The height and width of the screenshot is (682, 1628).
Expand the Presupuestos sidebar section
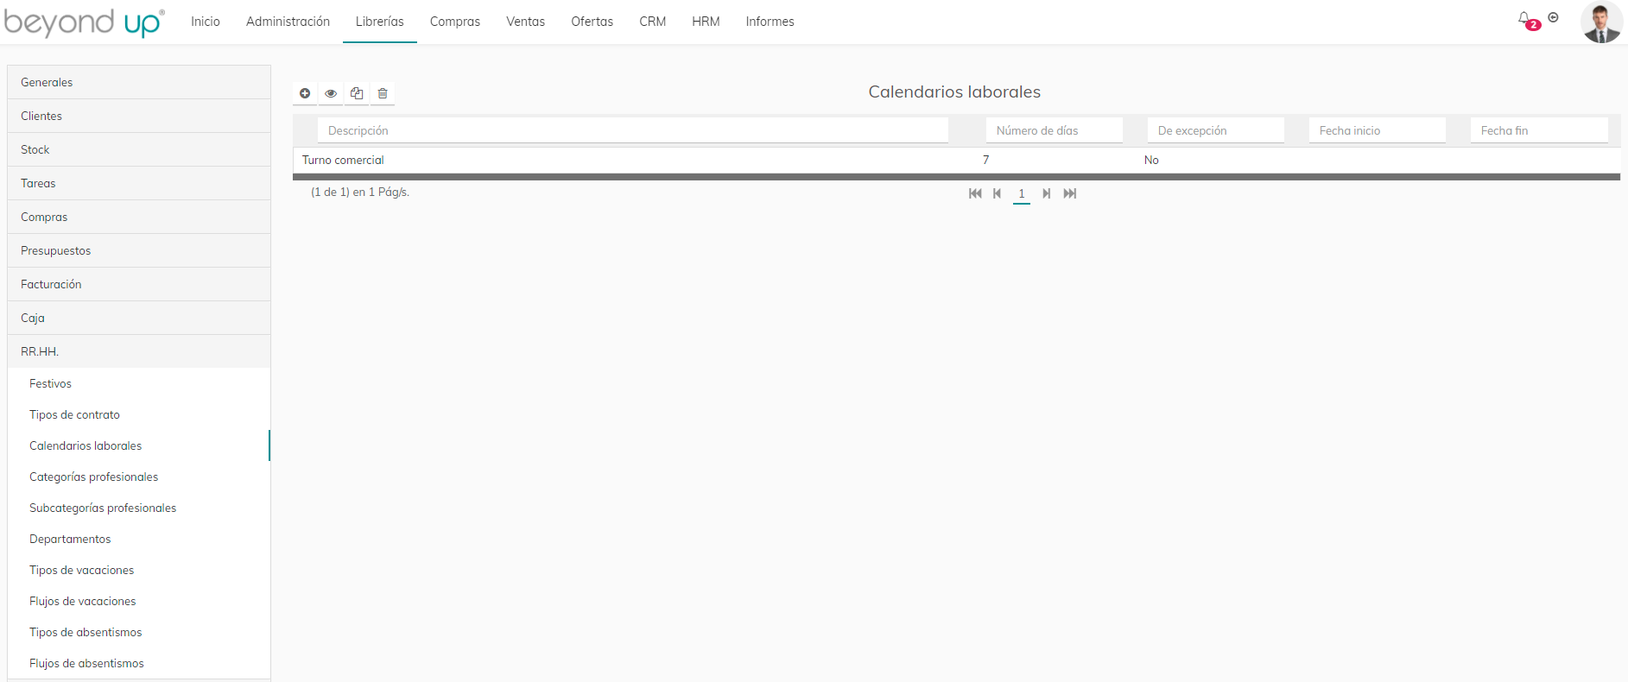pos(139,250)
